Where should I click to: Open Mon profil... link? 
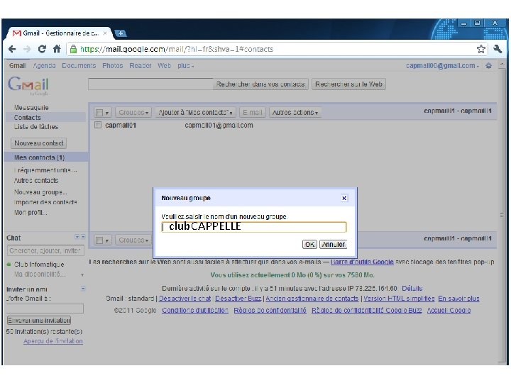(31, 213)
